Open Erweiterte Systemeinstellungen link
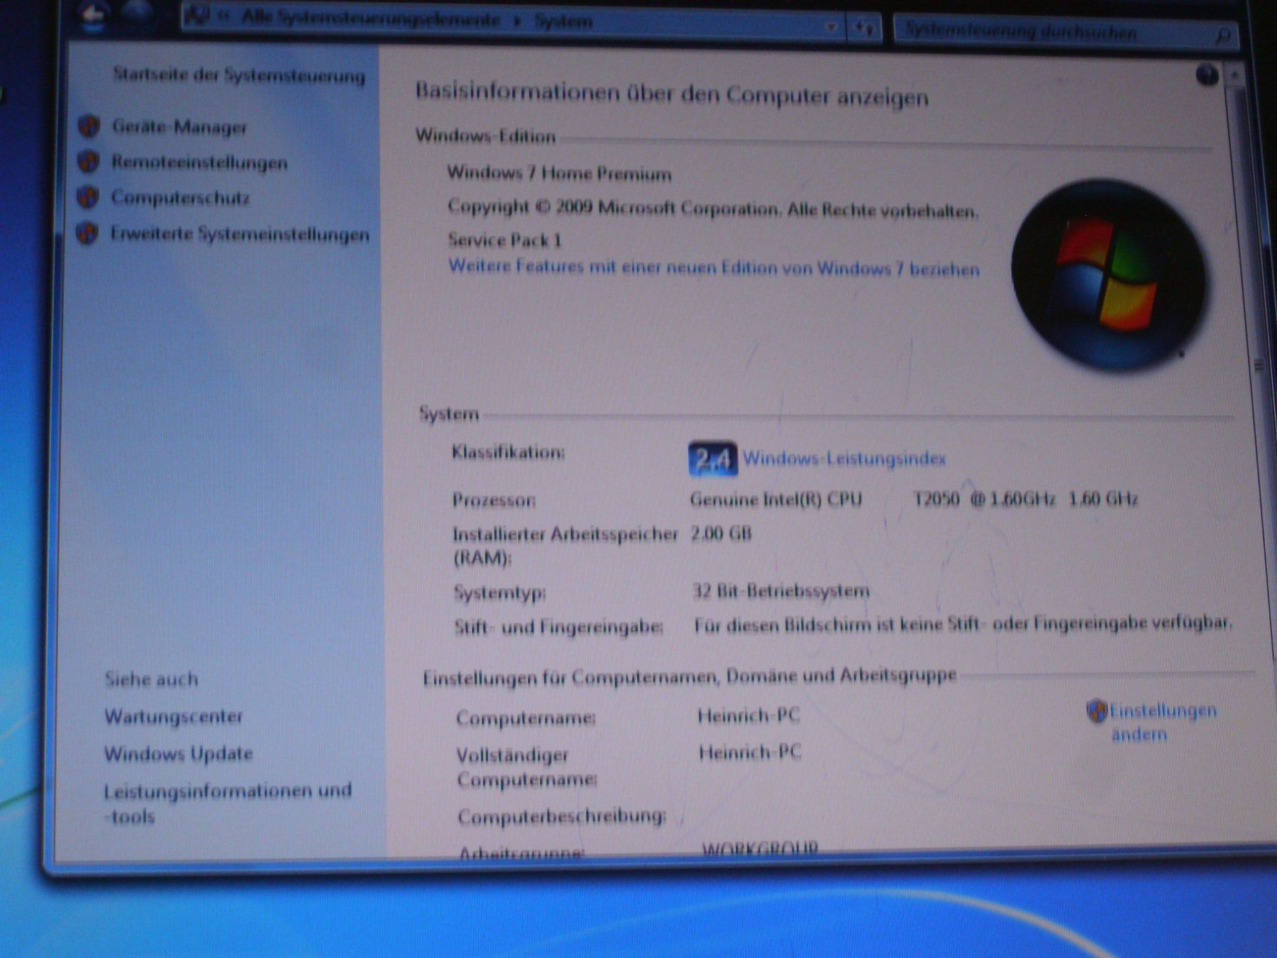 (x=240, y=233)
